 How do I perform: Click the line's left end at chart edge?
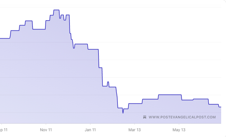click(x=1, y=39)
